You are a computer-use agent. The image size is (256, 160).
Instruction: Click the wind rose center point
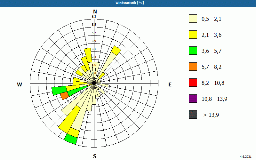[x=94, y=83]
